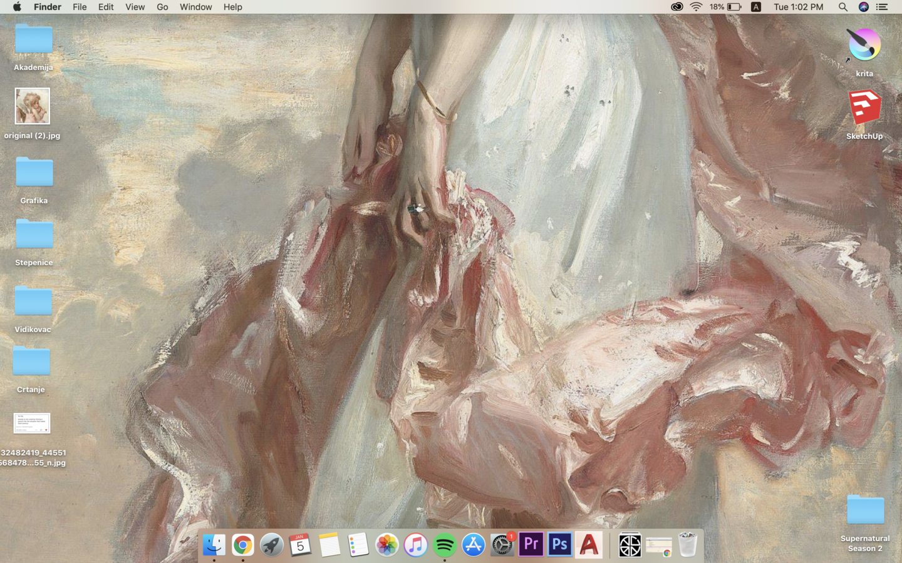
Task: Launch Adobe Premiere Pro from the dock
Action: point(531,545)
